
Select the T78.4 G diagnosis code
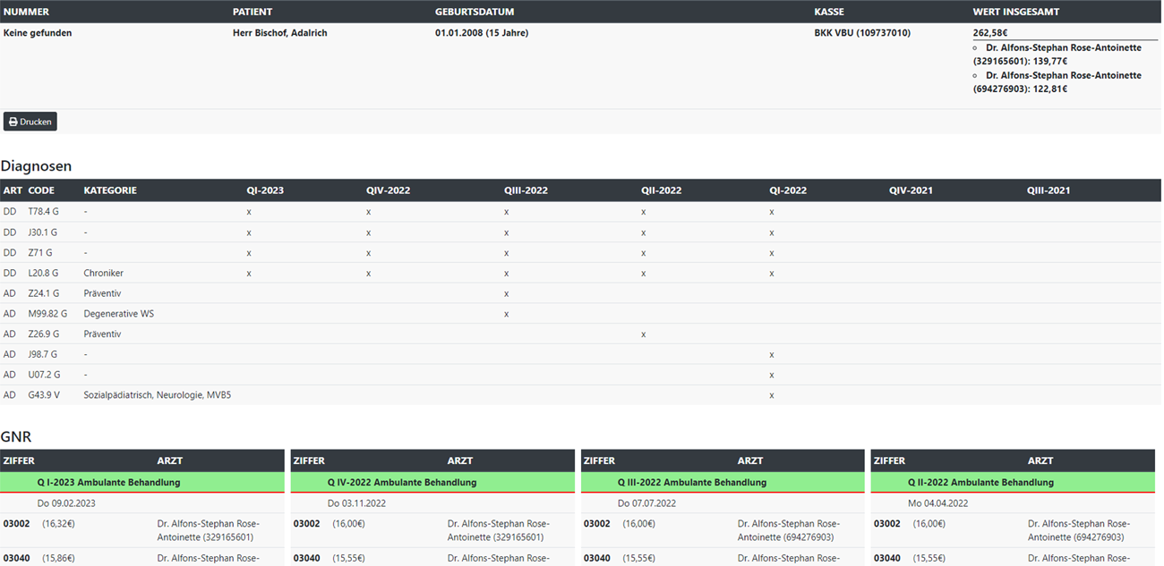pos(43,212)
